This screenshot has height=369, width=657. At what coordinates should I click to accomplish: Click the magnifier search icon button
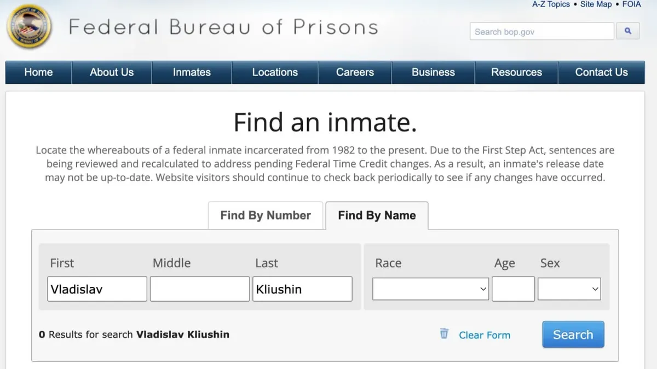[628, 31]
